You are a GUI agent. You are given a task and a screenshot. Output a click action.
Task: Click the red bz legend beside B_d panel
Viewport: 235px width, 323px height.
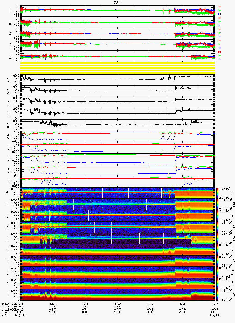click(219, 18)
